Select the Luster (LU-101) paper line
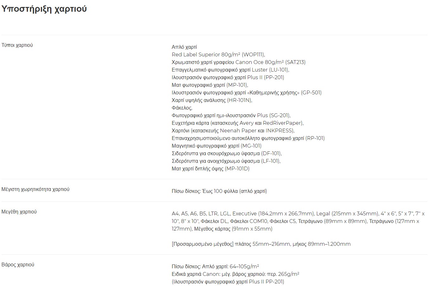Viewport: 430px width, 286px height. (230, 70)
